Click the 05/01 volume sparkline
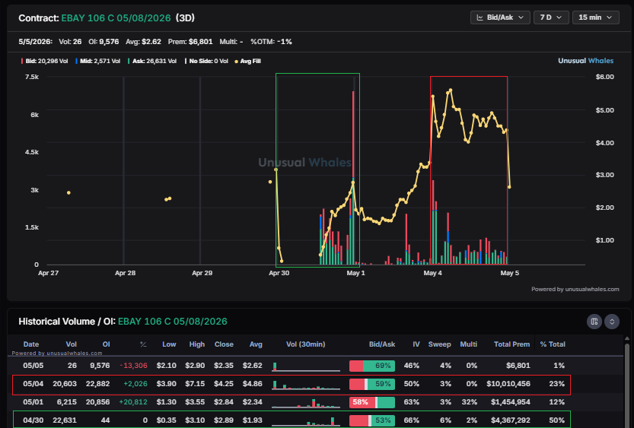The width and height of the screenshot is (634, 428). [306, 403]
